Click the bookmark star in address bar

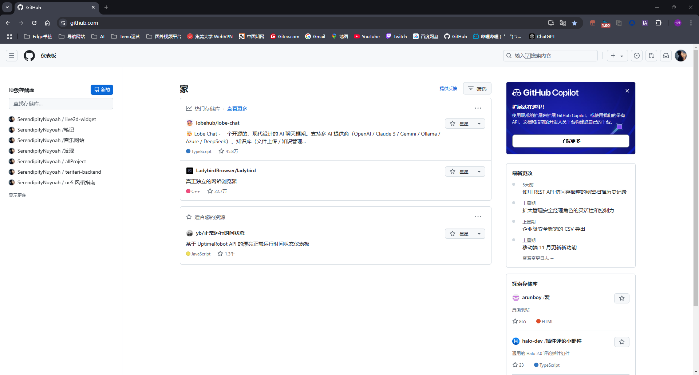[574, 23]
